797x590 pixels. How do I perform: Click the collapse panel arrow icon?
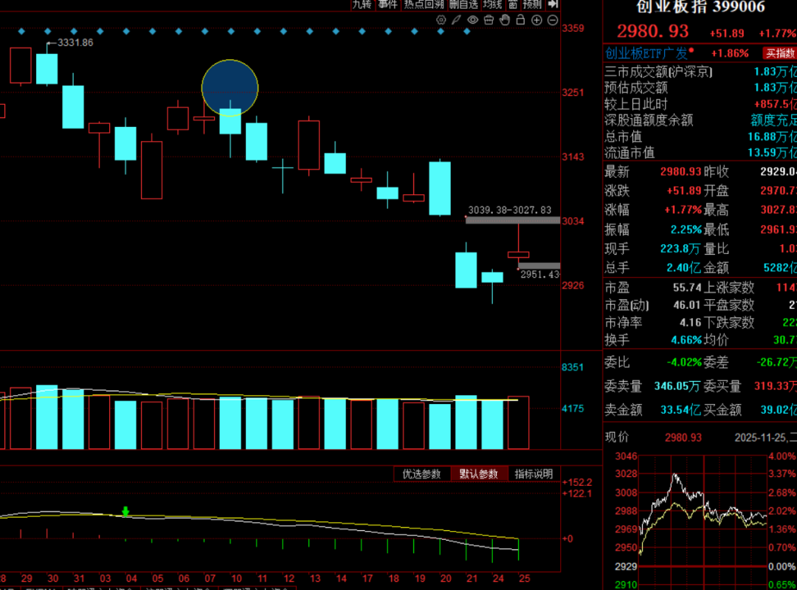tap(553, 4)
